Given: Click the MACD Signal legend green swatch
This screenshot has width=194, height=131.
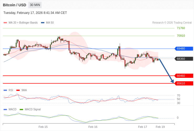Looking at the screenshot, I should click(x=21, y=110).
